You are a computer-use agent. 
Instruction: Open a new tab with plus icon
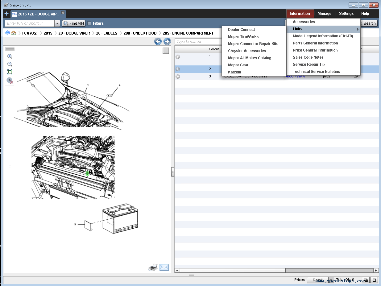point(6,14)
